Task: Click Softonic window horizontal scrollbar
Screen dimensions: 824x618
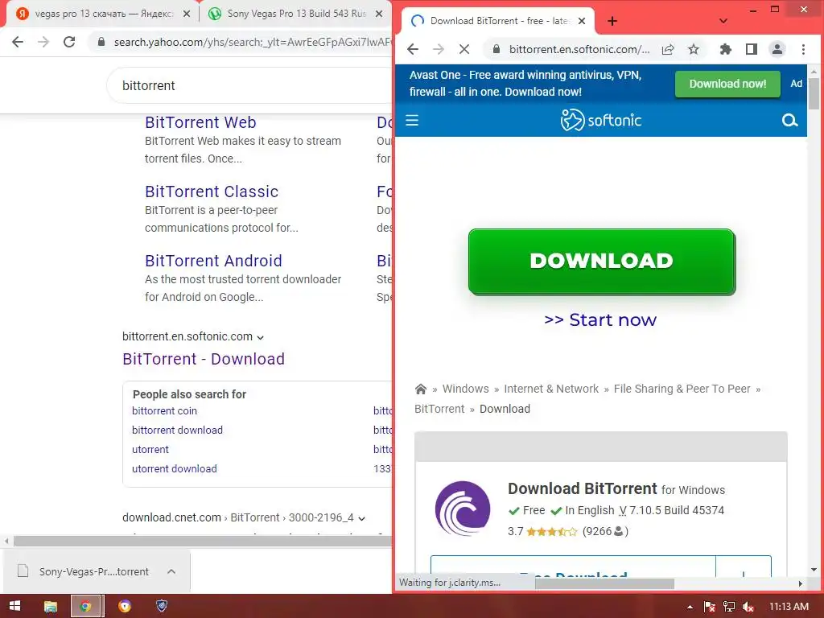Action: tap(604, 584)
